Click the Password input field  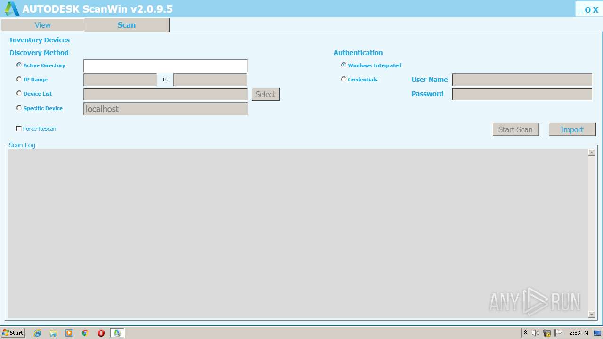pyautogui.click(x=522, y=94)
